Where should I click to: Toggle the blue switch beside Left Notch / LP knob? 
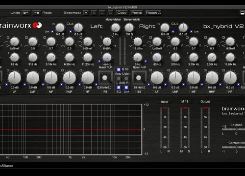(99, 61)
